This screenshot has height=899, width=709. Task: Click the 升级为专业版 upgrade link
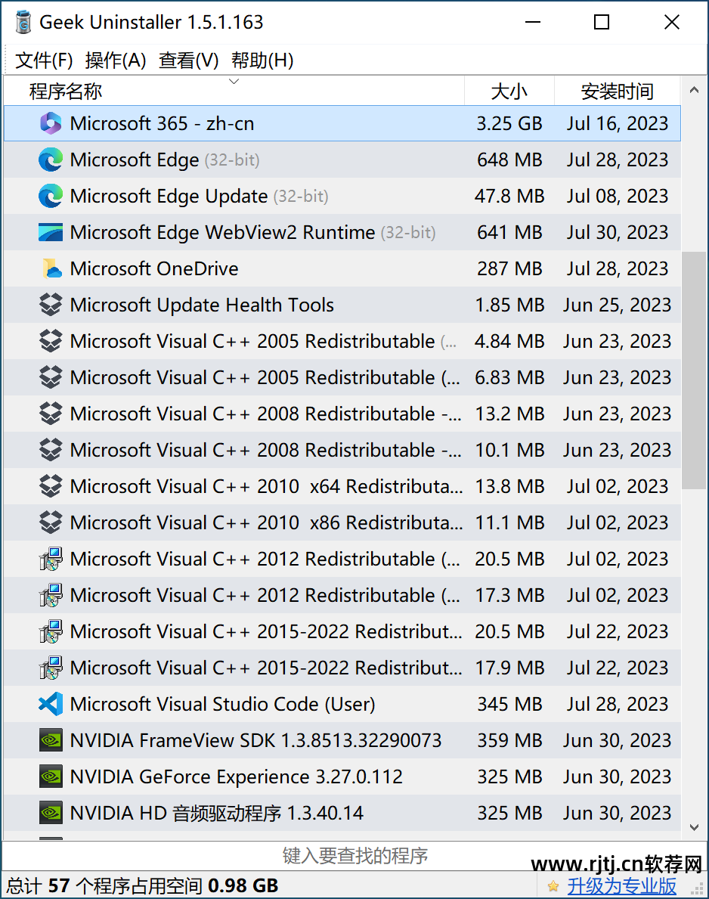click(622, 885)
